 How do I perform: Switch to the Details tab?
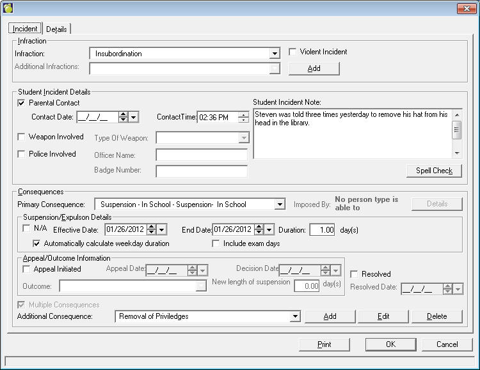coord(56,29)
